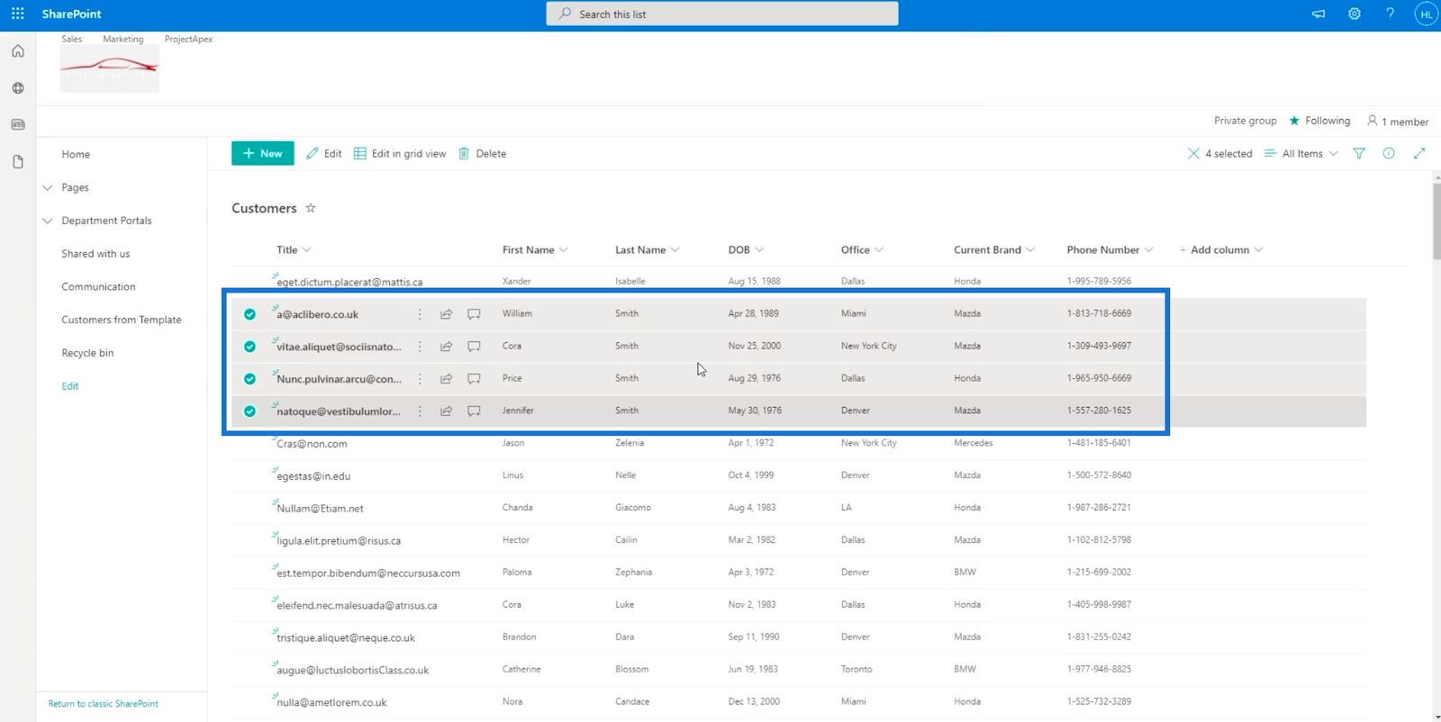This screenshot has width=1441, height=722.
Task: Uncheck the vitae.aliquet row selection circle
Action: pyautogui.click(x=249, y=347)
